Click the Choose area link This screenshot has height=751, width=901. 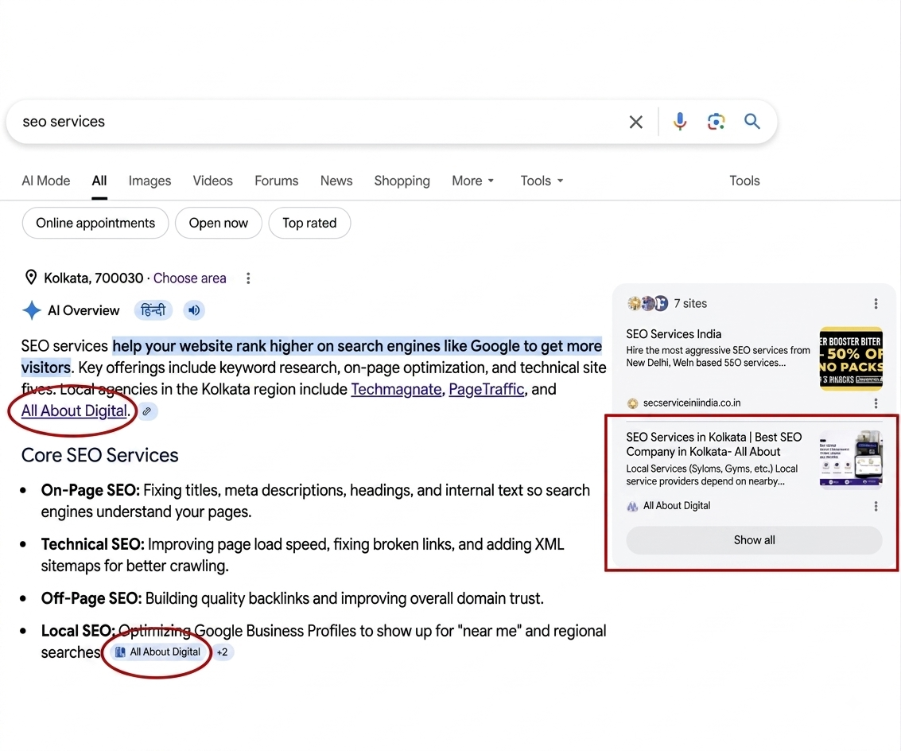tap(189, 278)
